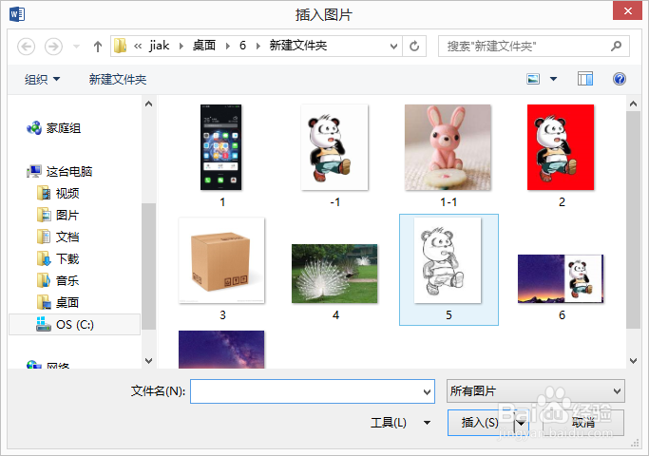Viewport: 649px width, 456px height.
Task: Click file list scroll up arrow
Action: point(633,104)
